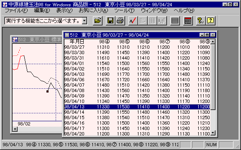Select the 98/04/02 date row
Screen dimensions: 241x150
coord(137,69)
